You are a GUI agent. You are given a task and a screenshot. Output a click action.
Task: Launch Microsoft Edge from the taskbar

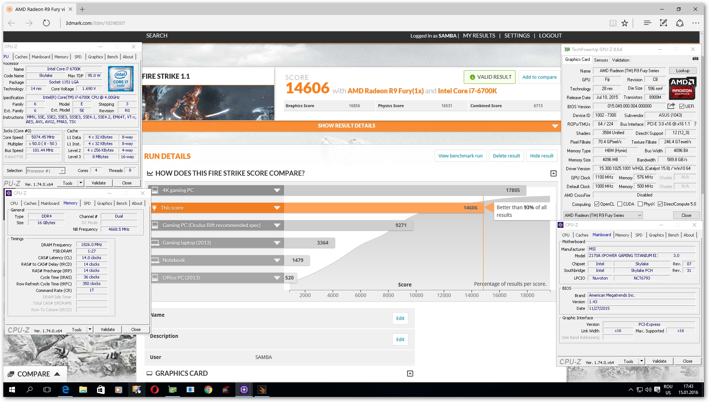65,390
